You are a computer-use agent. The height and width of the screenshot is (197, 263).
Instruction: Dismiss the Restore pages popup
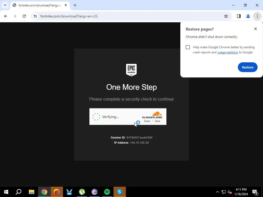[x=256, y=29]
